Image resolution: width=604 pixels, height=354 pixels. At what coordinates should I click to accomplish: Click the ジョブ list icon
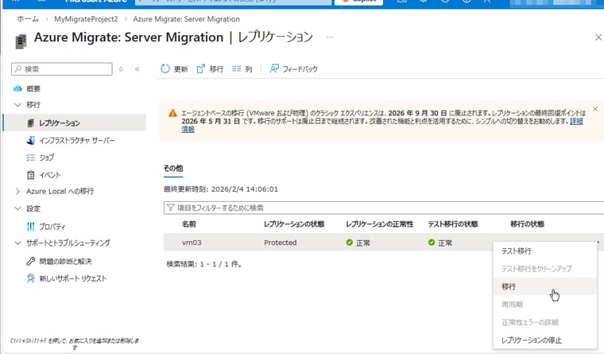coord(31,158)
